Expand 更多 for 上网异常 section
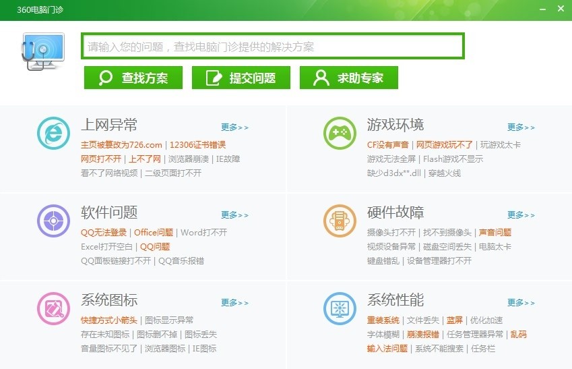 pyautogui.click(x=234, y=127)
